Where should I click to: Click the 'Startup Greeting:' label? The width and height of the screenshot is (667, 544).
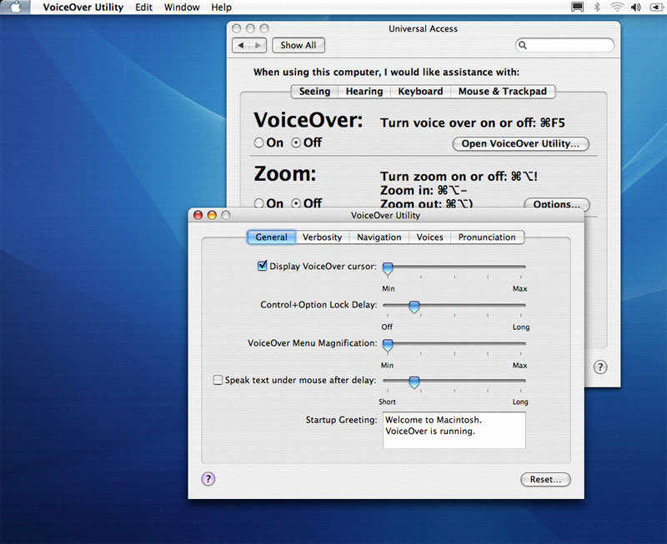pos(341,420)
